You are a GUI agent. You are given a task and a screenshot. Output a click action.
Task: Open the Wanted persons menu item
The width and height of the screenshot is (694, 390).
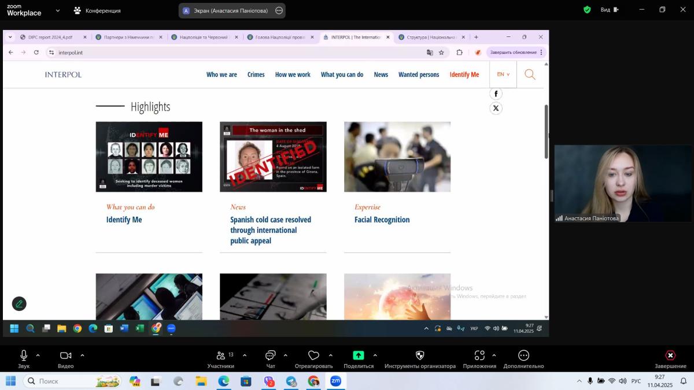tap(418, 75)
